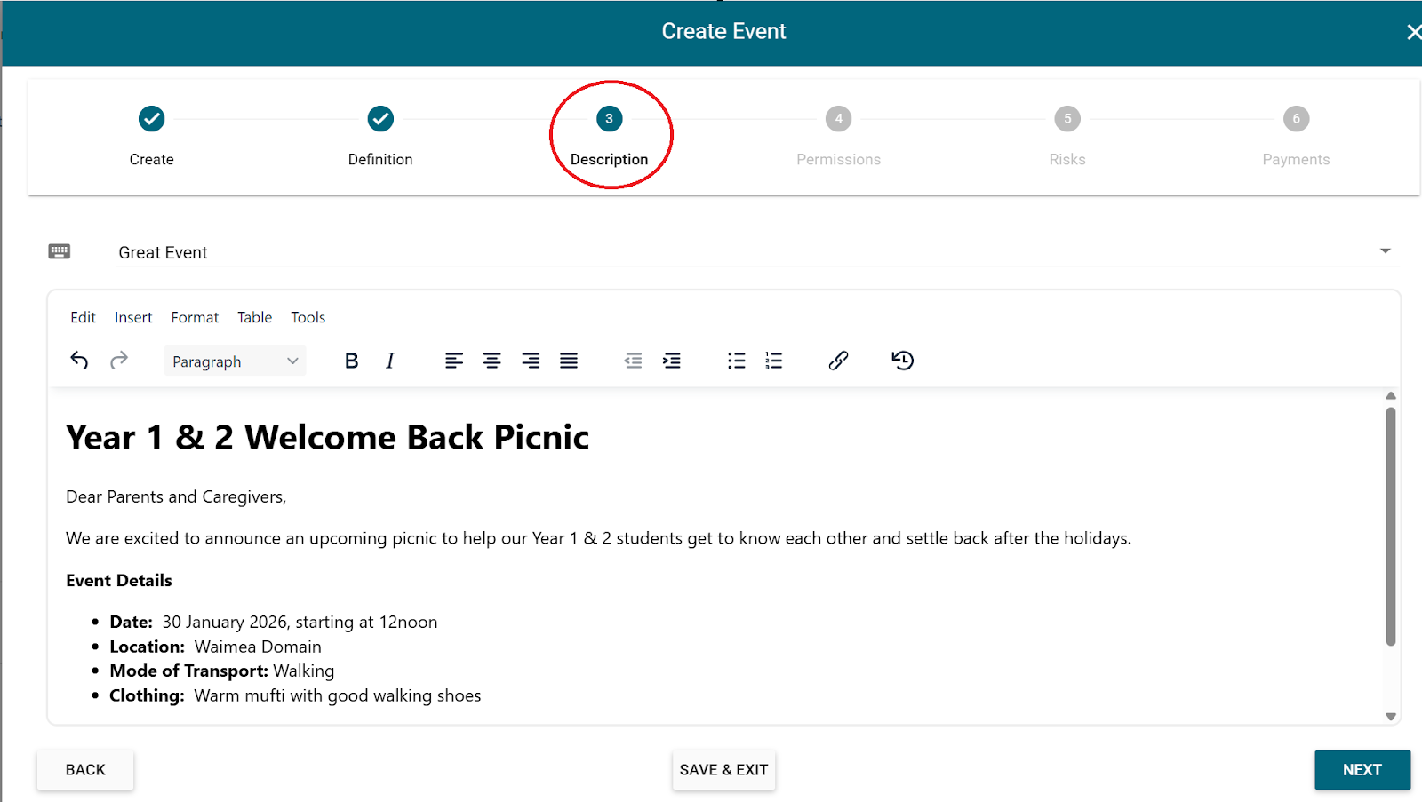Go to the completed Definition step

380,119
